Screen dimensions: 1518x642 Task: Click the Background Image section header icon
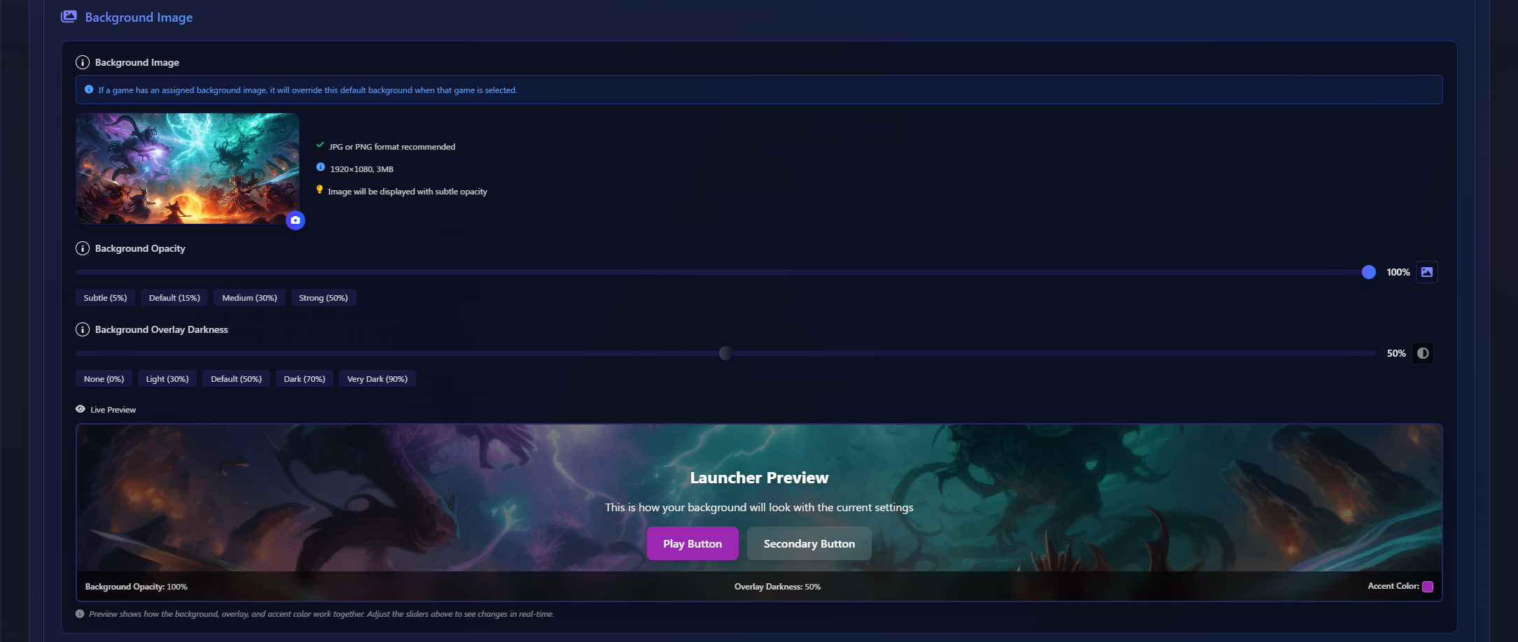69,17
